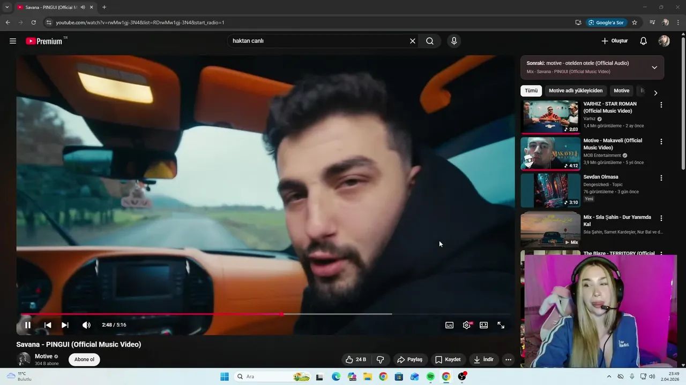This screenshot has height=385, width=686.
Task: Pause the video playback
Action: [28, 325]
